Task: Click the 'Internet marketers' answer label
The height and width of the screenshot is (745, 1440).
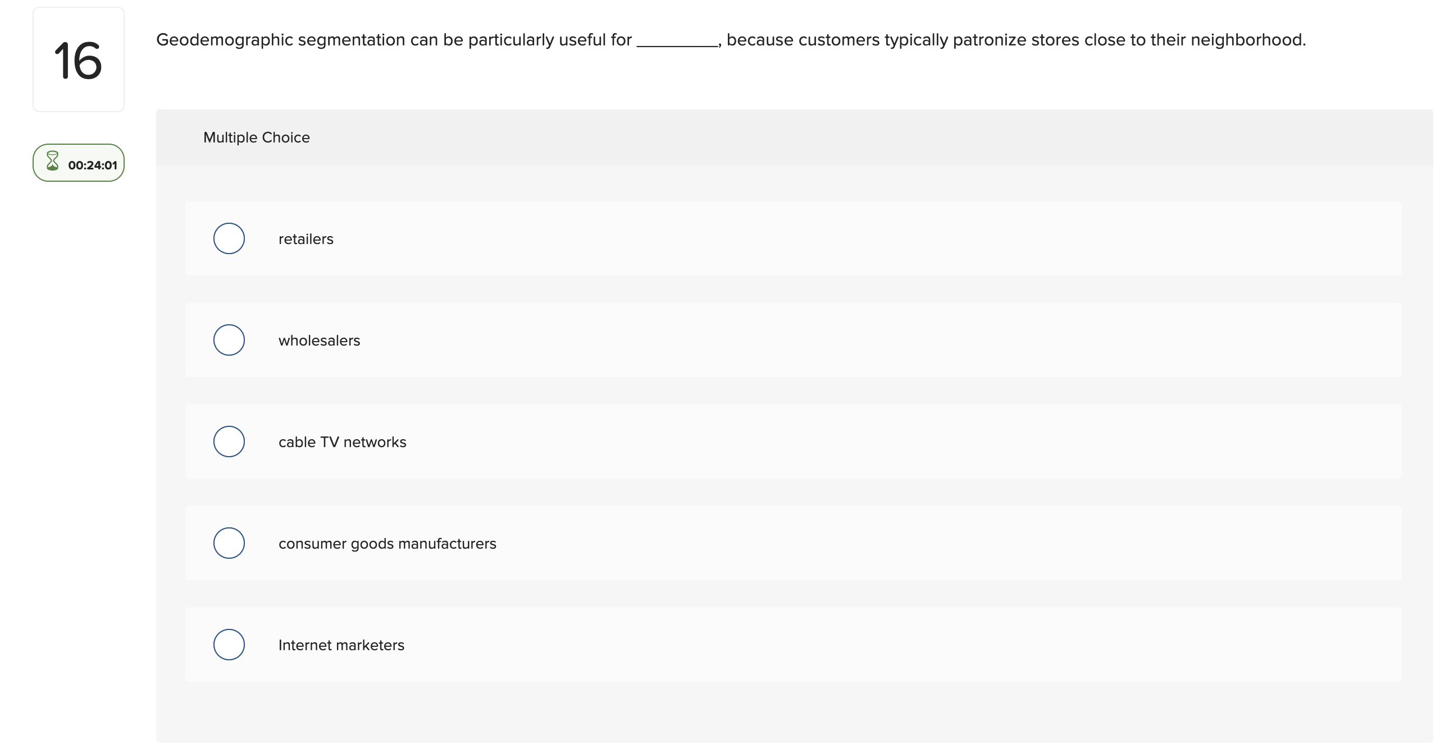Action: [x=341, y=645]
